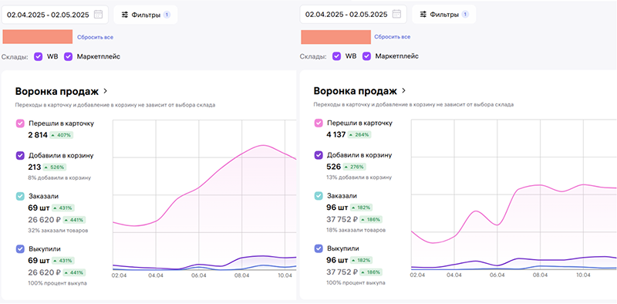Click 407% growth badge
Screen dimensions: 617x304
point(62,135)
